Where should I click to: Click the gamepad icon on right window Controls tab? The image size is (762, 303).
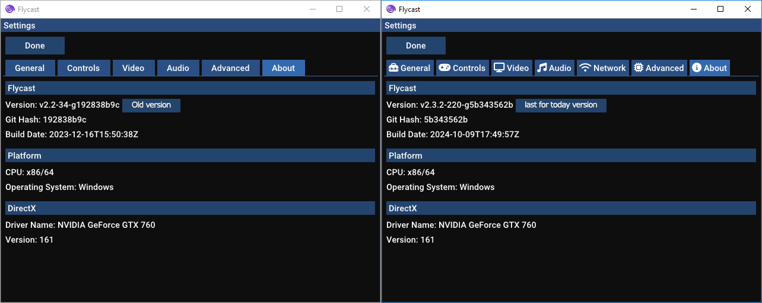444,68
